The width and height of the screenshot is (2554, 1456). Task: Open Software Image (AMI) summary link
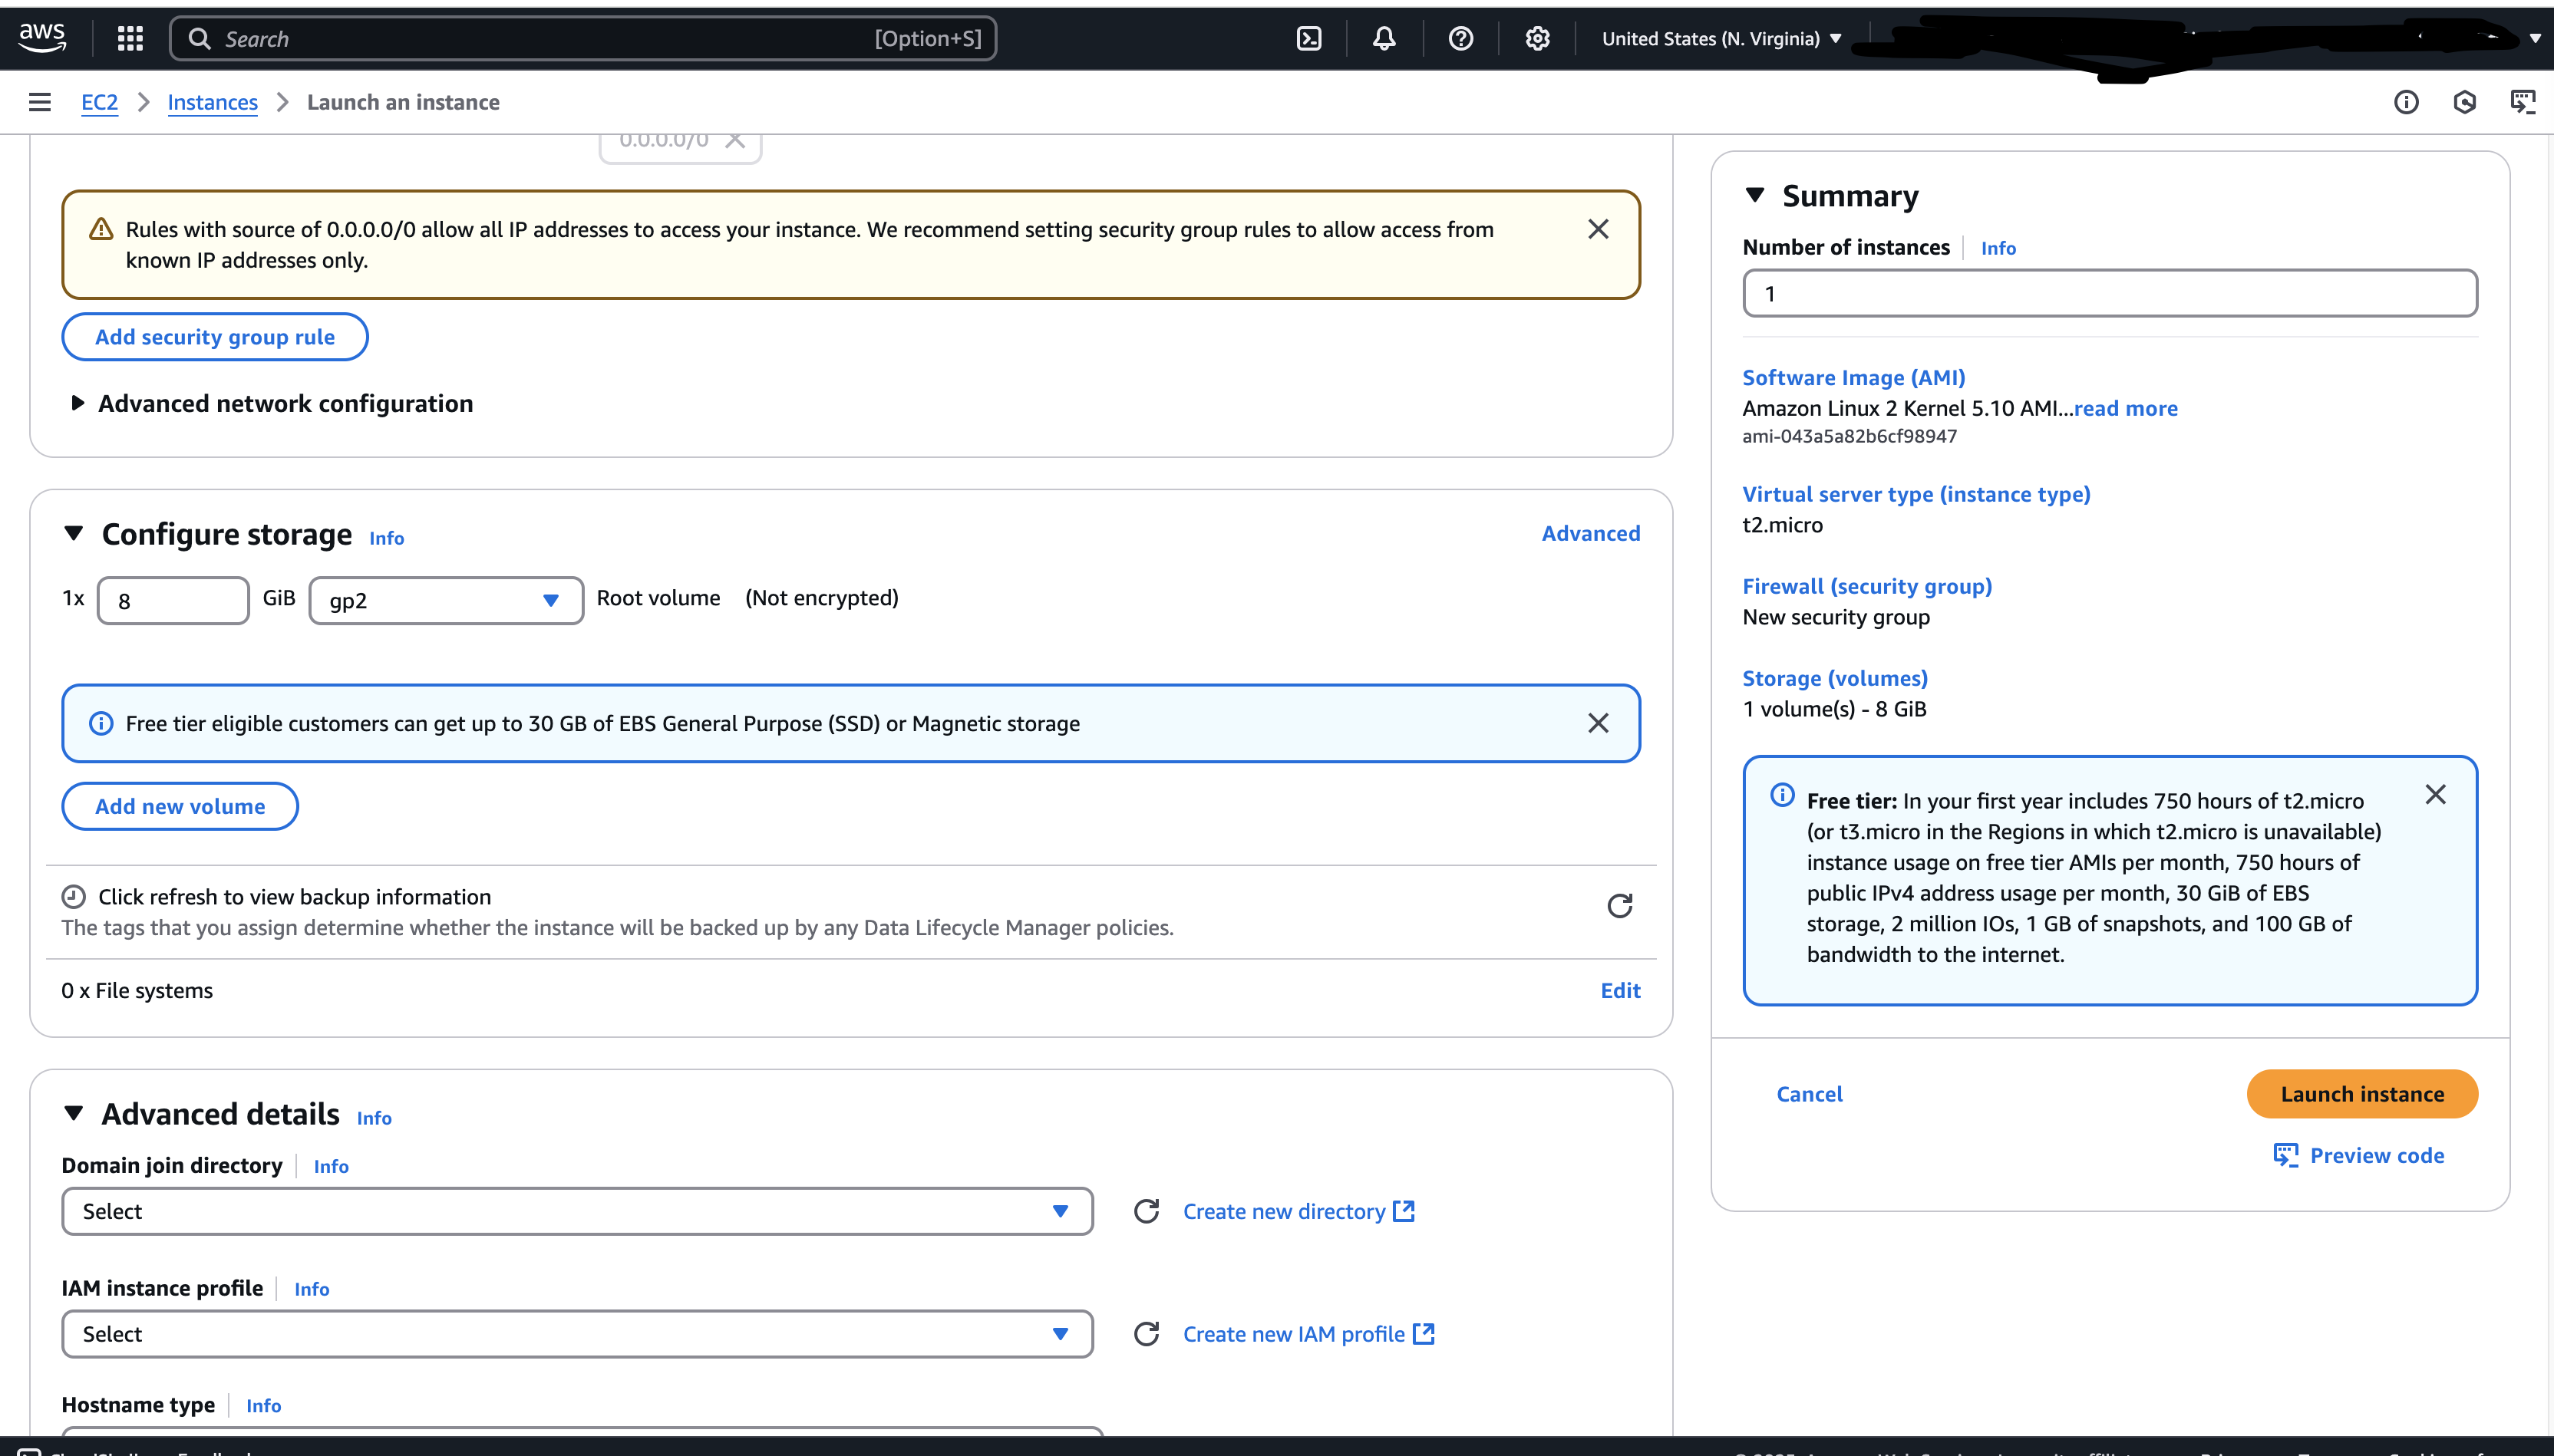pos(1853,377)
